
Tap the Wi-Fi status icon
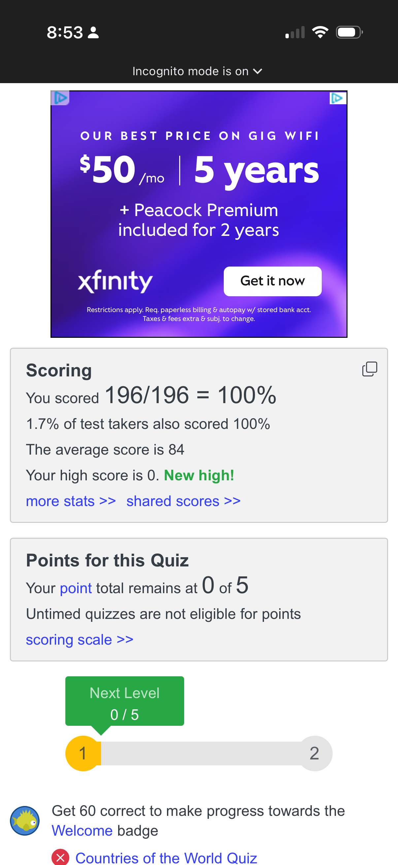(x=320, y=32)
